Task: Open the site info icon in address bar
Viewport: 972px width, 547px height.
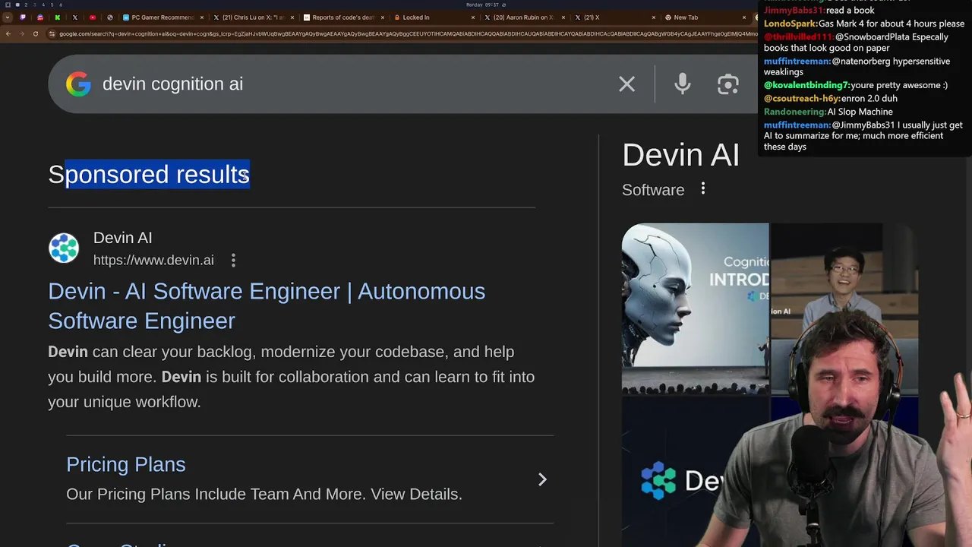Action: point(52,33)
